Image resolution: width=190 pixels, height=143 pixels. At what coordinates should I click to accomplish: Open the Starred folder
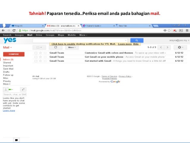click(x=7, y=63)
